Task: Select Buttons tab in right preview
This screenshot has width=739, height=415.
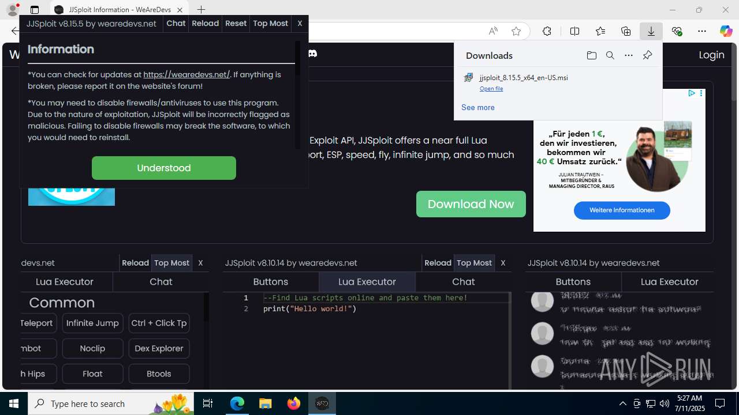Action: coord(573,282)
